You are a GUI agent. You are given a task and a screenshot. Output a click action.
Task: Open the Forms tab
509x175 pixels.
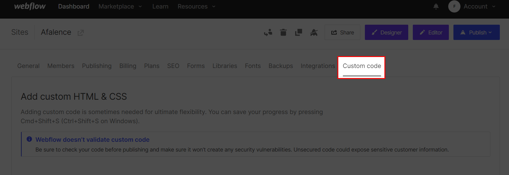coord(196,66)
